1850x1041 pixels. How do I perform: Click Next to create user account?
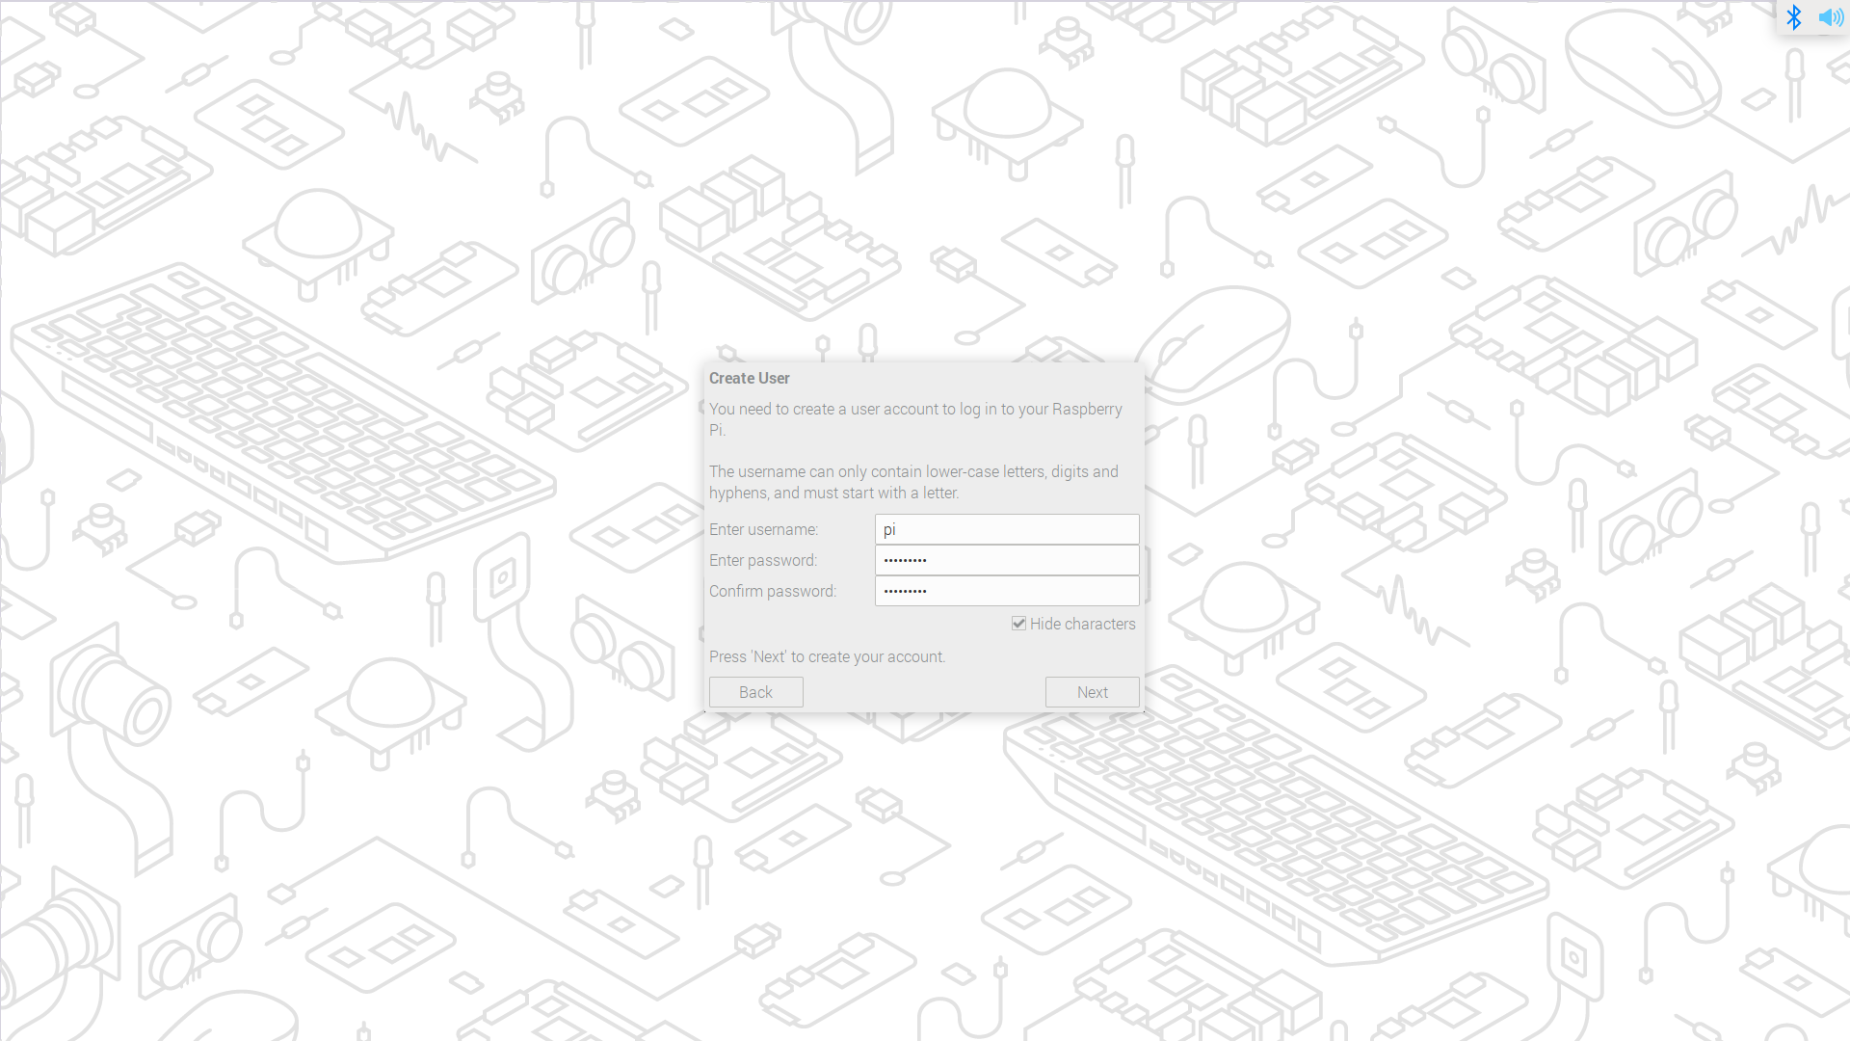coord(1092,691)
